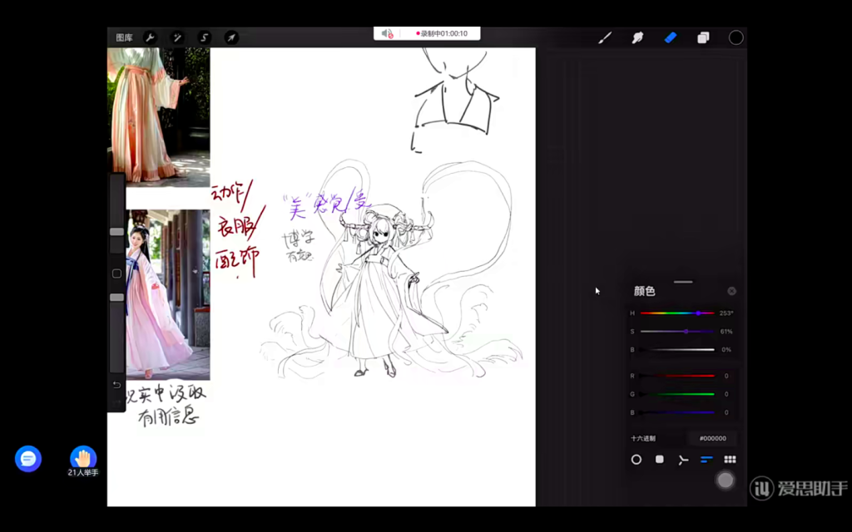Select the Brush tool
This screenshot has height=532, width=852.
pyautogui.click(x=605, y=37)
